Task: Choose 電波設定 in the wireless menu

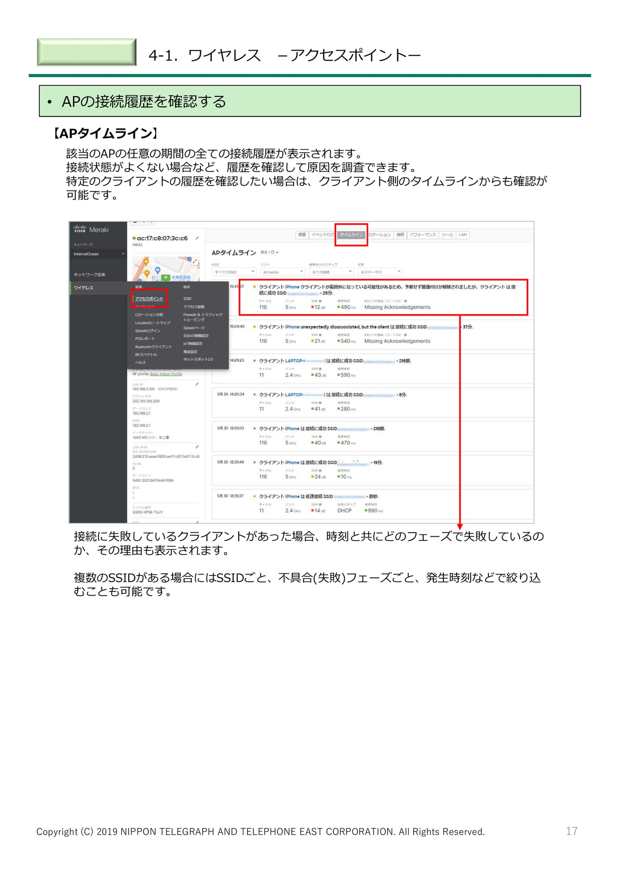Action: [190, 352]
